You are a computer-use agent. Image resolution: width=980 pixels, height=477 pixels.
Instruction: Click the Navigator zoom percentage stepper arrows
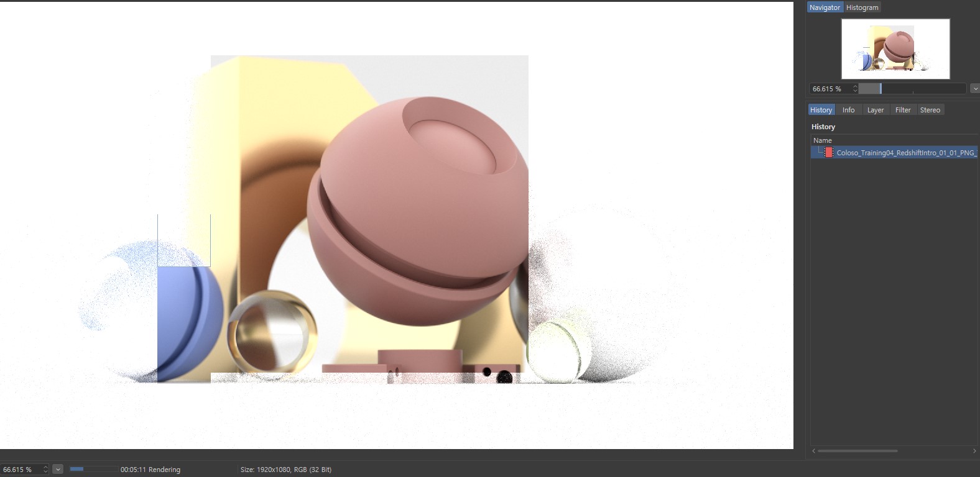point(855,89)
